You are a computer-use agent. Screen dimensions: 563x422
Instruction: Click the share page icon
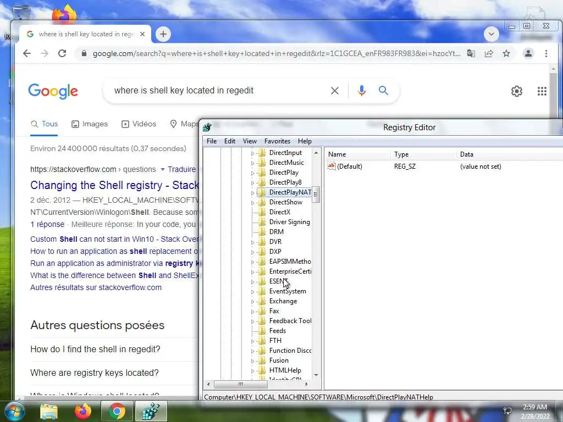tap(489, 53)
